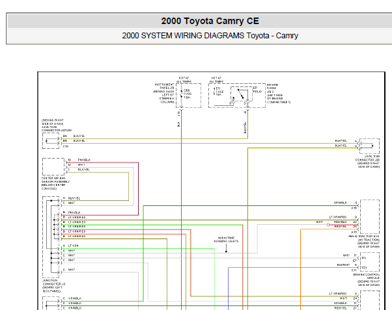Click the ENGINE ROOM J/B 2 location label
The height and width of the screenshot is (310, 392).
[x=279, y=94]
